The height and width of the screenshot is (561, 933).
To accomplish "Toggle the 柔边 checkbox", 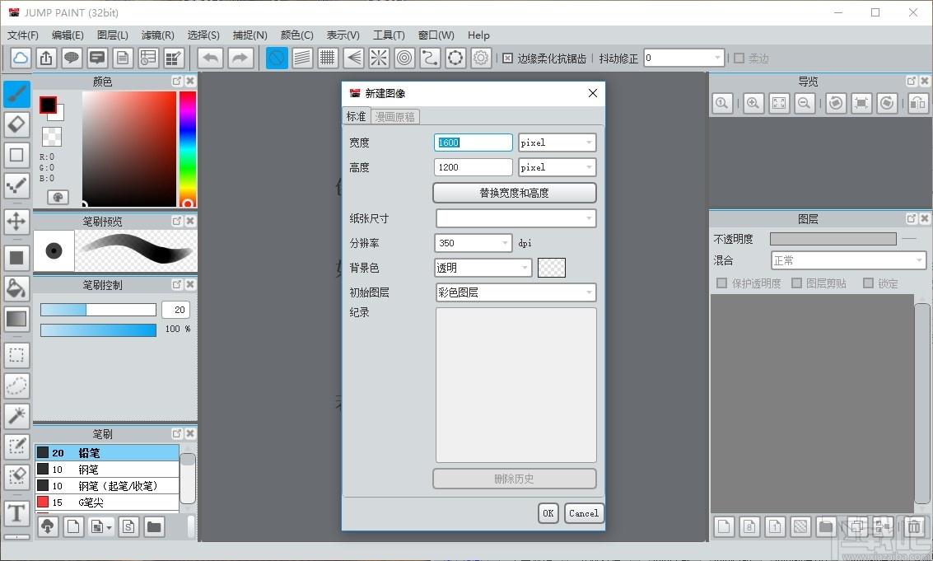I will (739, 58).
